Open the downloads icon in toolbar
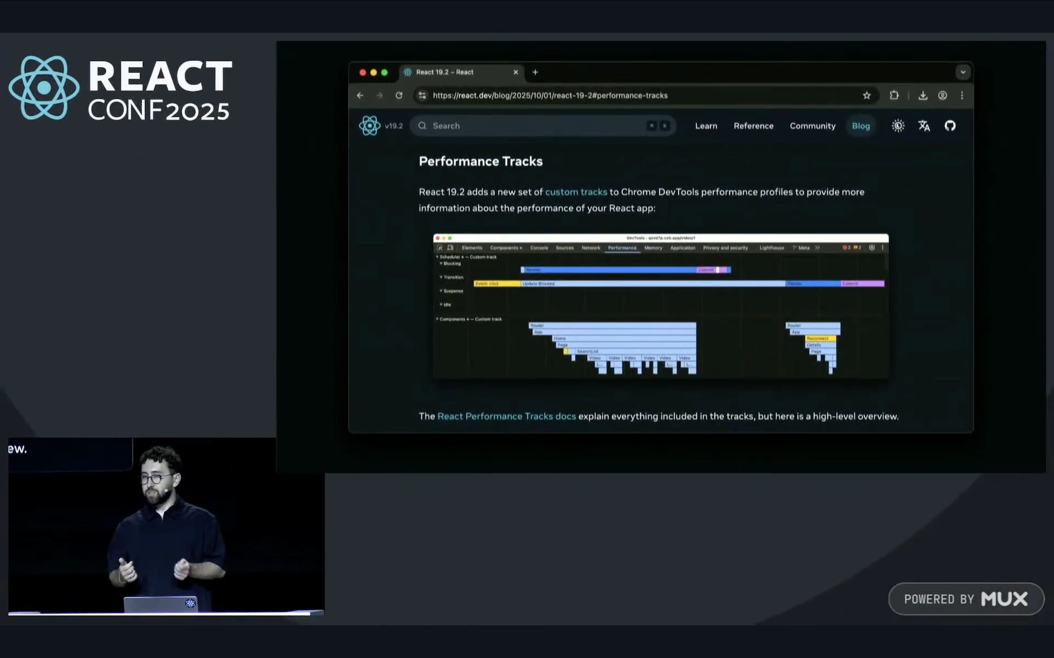This screenshot has height=658, width=1054. (x=923, y=95)
